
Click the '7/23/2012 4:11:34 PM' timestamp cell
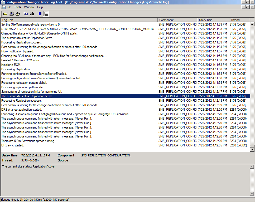(212, 47)
